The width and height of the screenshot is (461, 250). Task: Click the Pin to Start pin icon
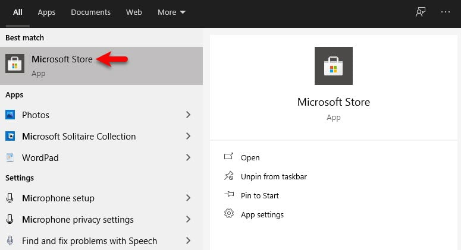click(x=229, y=195)
